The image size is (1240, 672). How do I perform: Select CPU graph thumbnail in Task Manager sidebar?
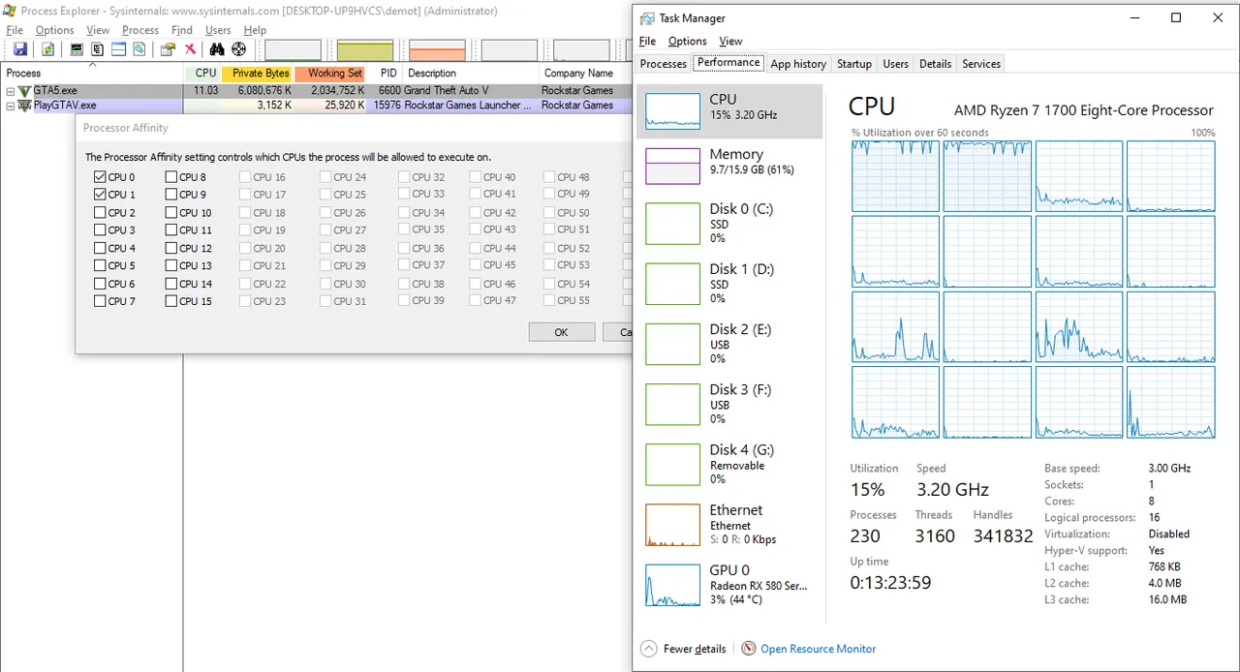(x=672, y=111)
